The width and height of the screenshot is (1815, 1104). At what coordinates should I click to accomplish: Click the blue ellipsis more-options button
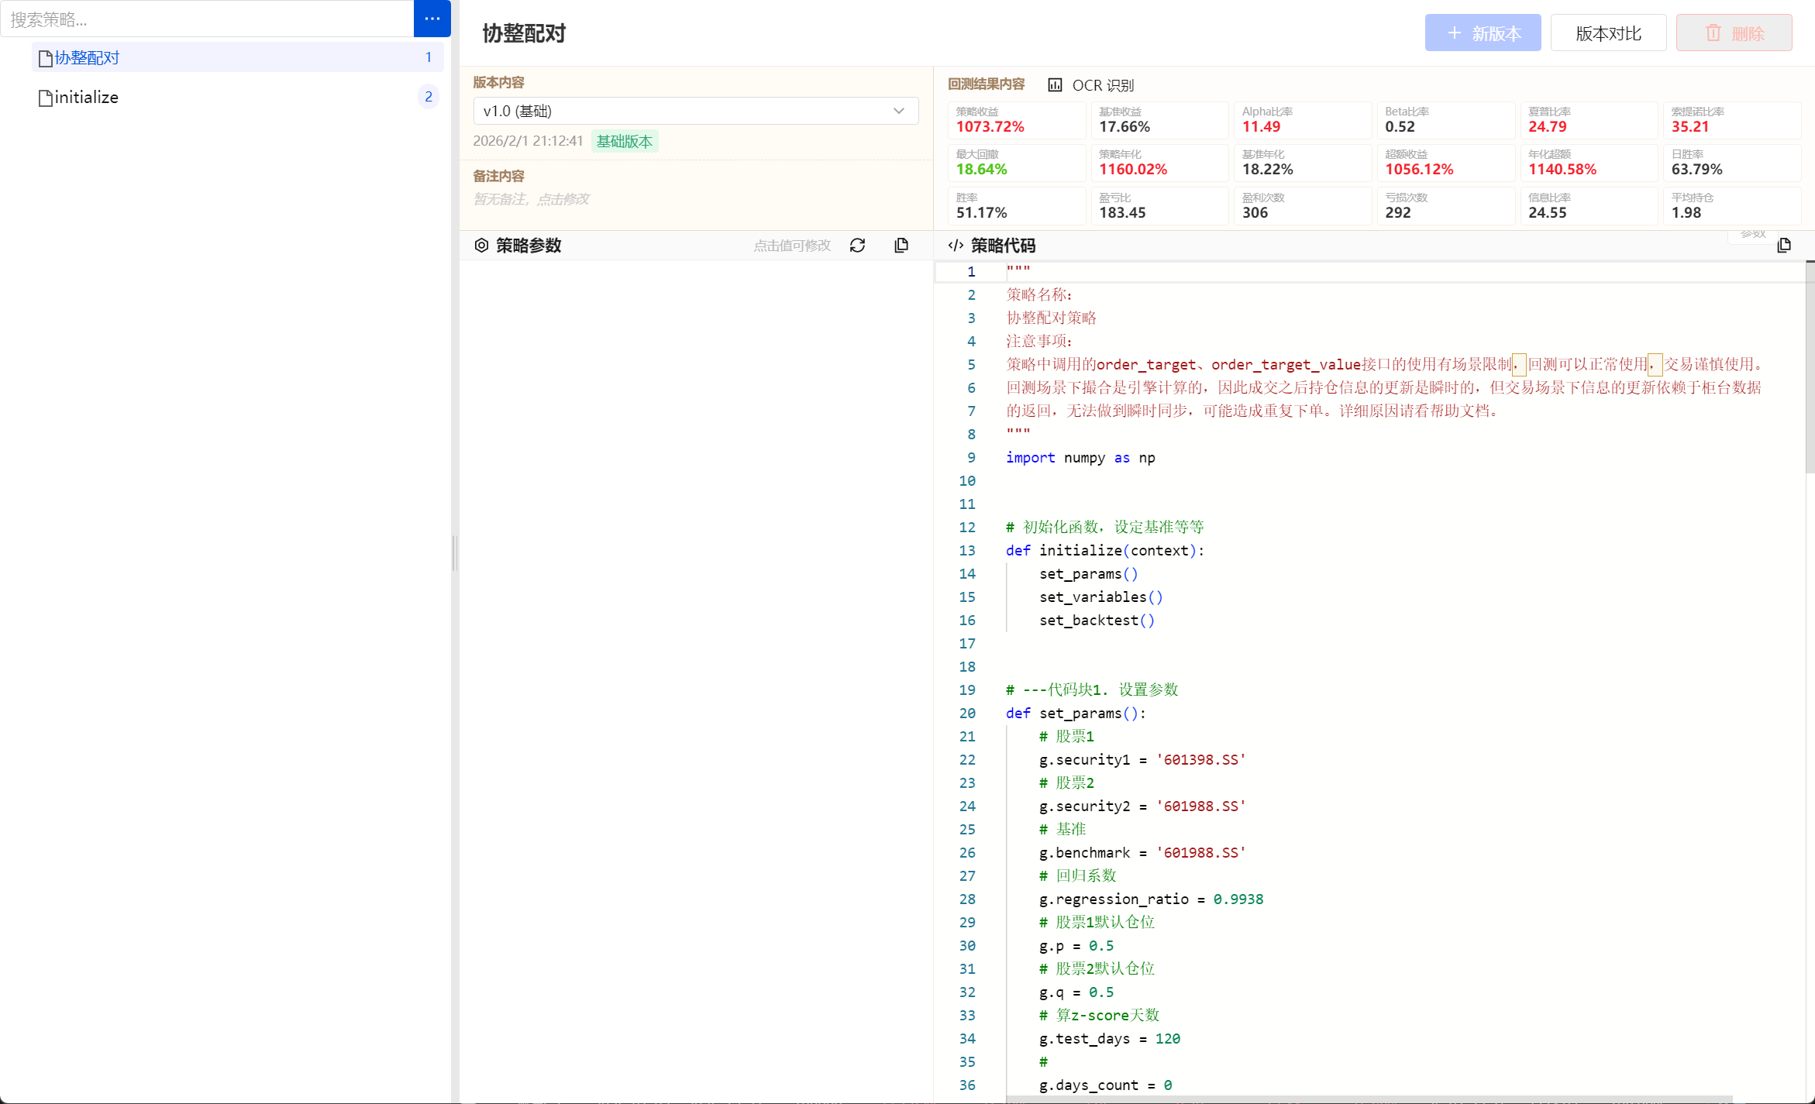click(432, 19)
